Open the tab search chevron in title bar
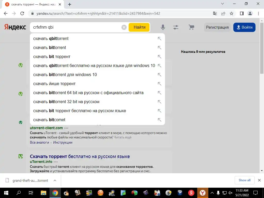The height and width of the screenshot is (198, 264). tap(222, 4)
